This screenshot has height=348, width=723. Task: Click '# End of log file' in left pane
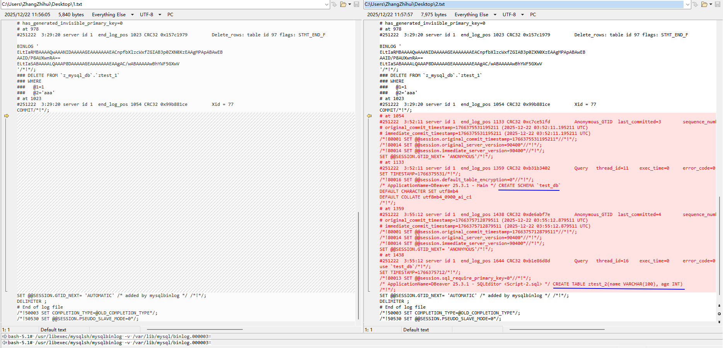point(40,307)
